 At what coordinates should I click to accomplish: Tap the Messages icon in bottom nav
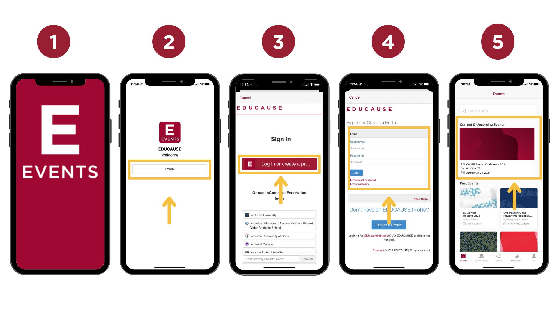pos(516,257)
